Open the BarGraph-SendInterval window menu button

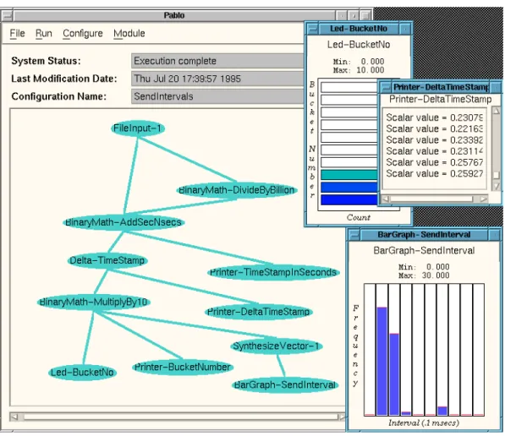point(354,235)
